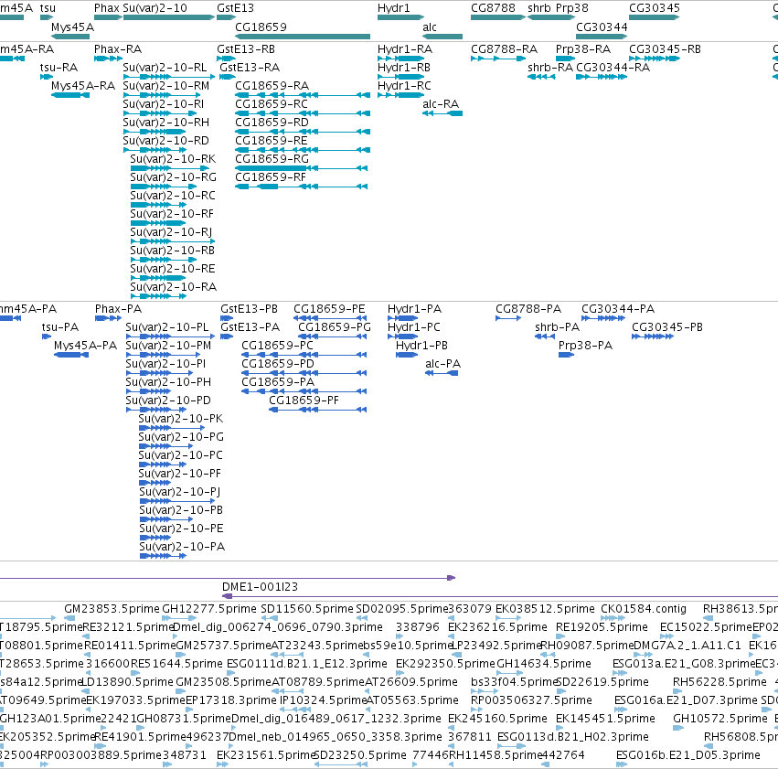Select transcript Su(var)2-10-RA
The image size is (778, 769).
[173, 287]
